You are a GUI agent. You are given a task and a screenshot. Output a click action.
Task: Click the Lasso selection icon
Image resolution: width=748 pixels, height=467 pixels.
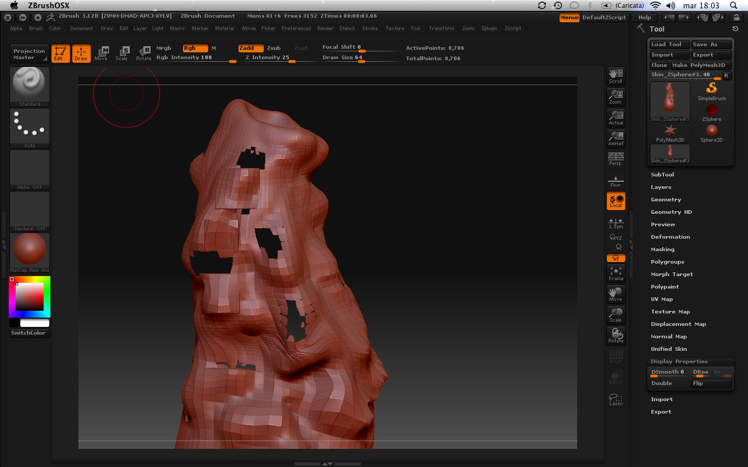[616, 399]
